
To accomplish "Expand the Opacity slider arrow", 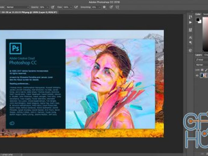I will pos(47,7).
